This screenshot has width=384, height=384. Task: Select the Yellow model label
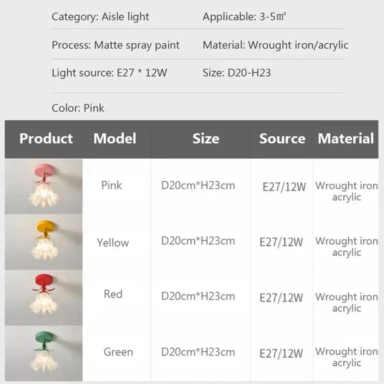(x=113, y=243)
